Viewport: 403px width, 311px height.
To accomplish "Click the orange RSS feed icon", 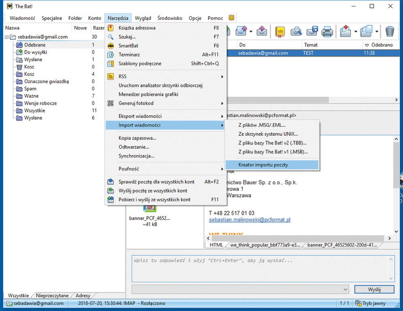I will [111, 77].
